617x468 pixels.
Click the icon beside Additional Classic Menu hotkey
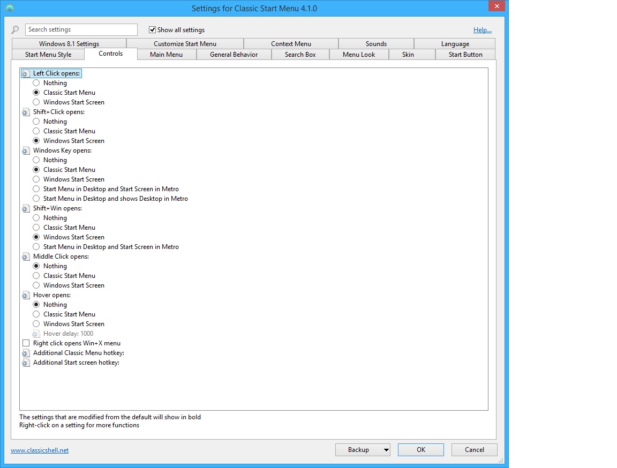(26, 353)
